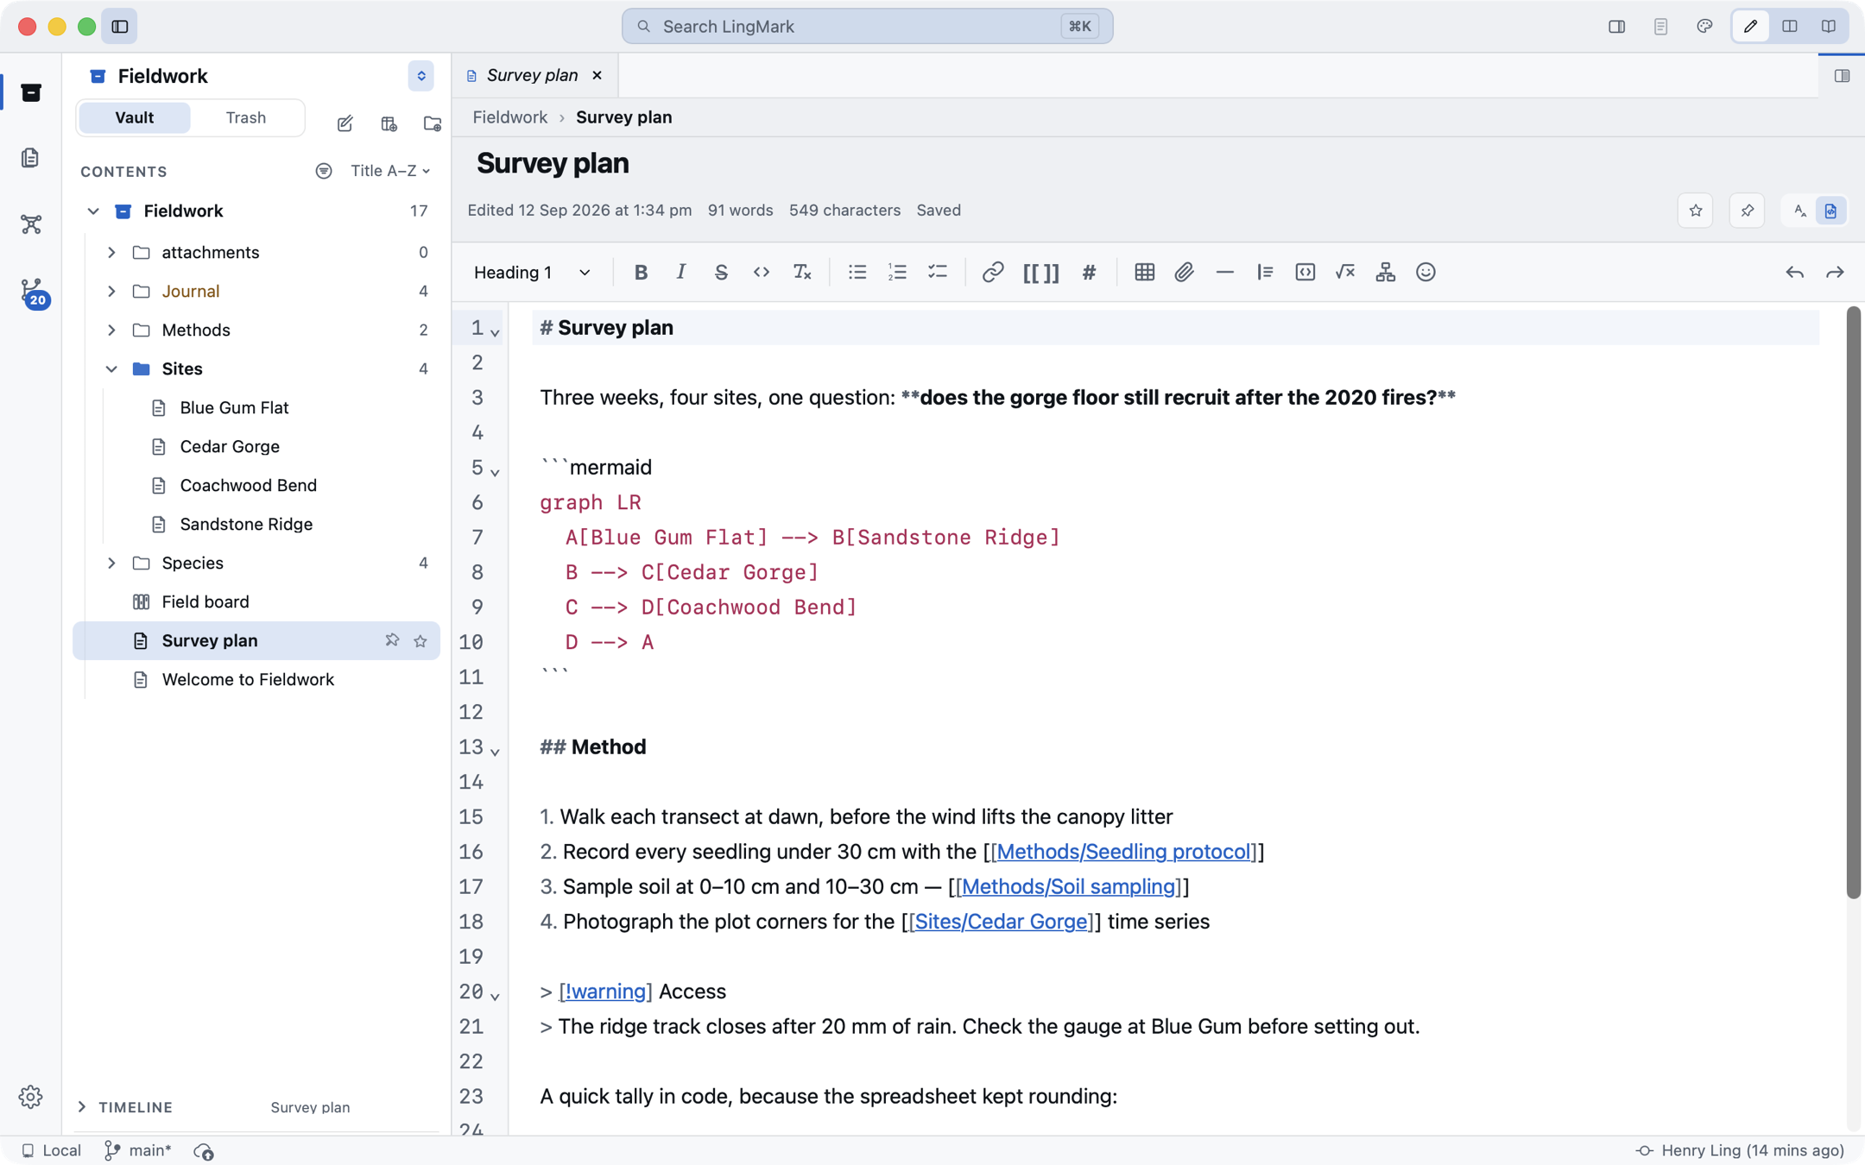Insert a wiki link with the [[ ]] button

pos(1041,273)
